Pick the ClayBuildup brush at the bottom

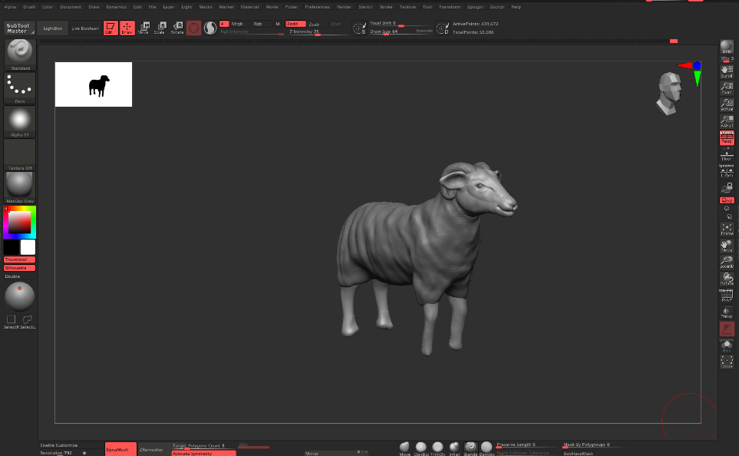tap(421, 448)
